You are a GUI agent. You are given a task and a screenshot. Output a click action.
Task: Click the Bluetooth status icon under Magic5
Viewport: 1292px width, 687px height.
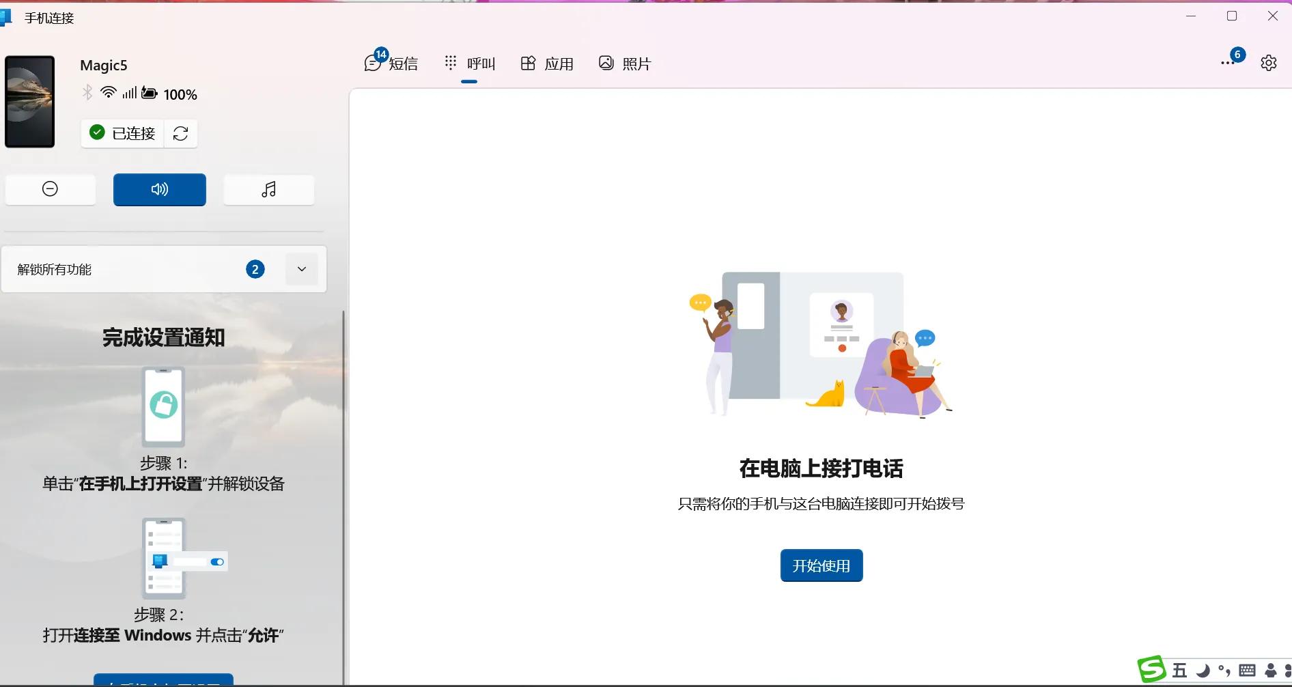pyautogui.click(x=87, y=93)
